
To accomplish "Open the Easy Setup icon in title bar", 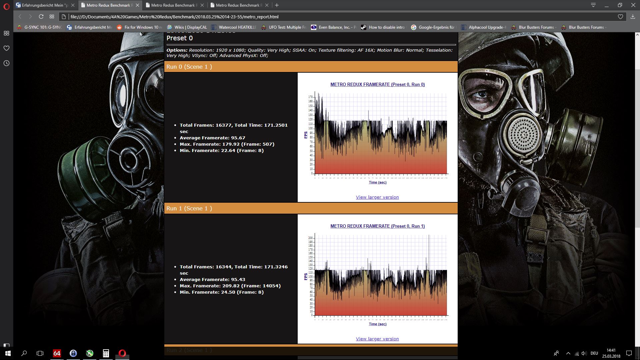I will coord(593,5).
